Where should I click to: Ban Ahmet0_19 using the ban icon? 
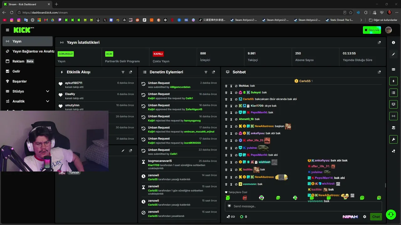click(x=236, y=119)
